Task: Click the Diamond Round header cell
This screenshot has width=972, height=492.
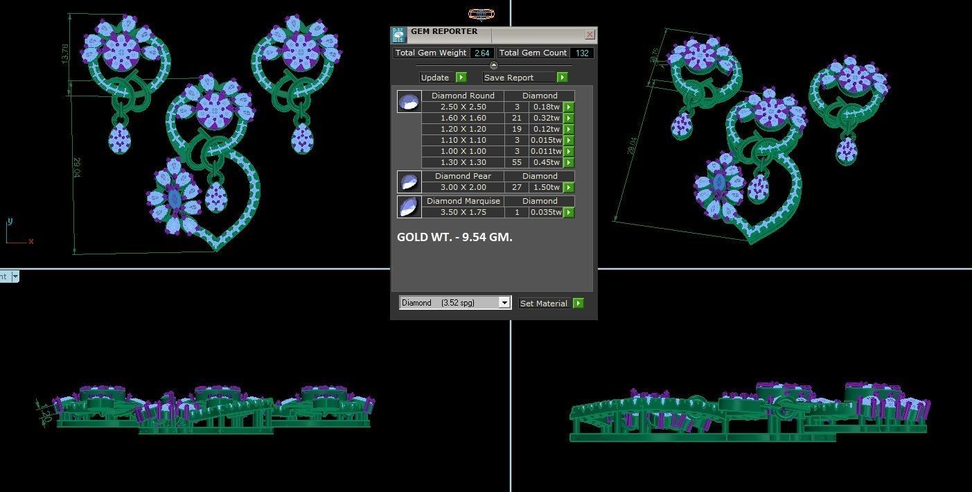Action: (x=463, y=96)
